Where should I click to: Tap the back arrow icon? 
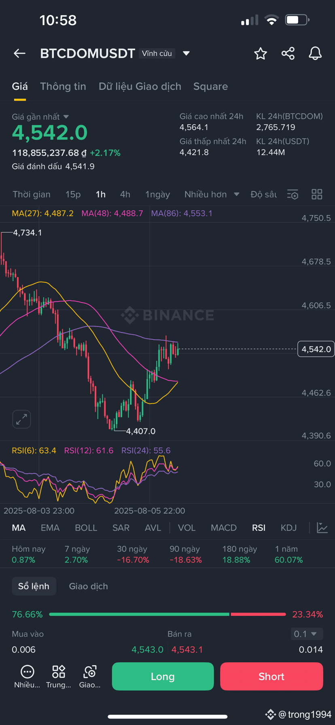19,53
